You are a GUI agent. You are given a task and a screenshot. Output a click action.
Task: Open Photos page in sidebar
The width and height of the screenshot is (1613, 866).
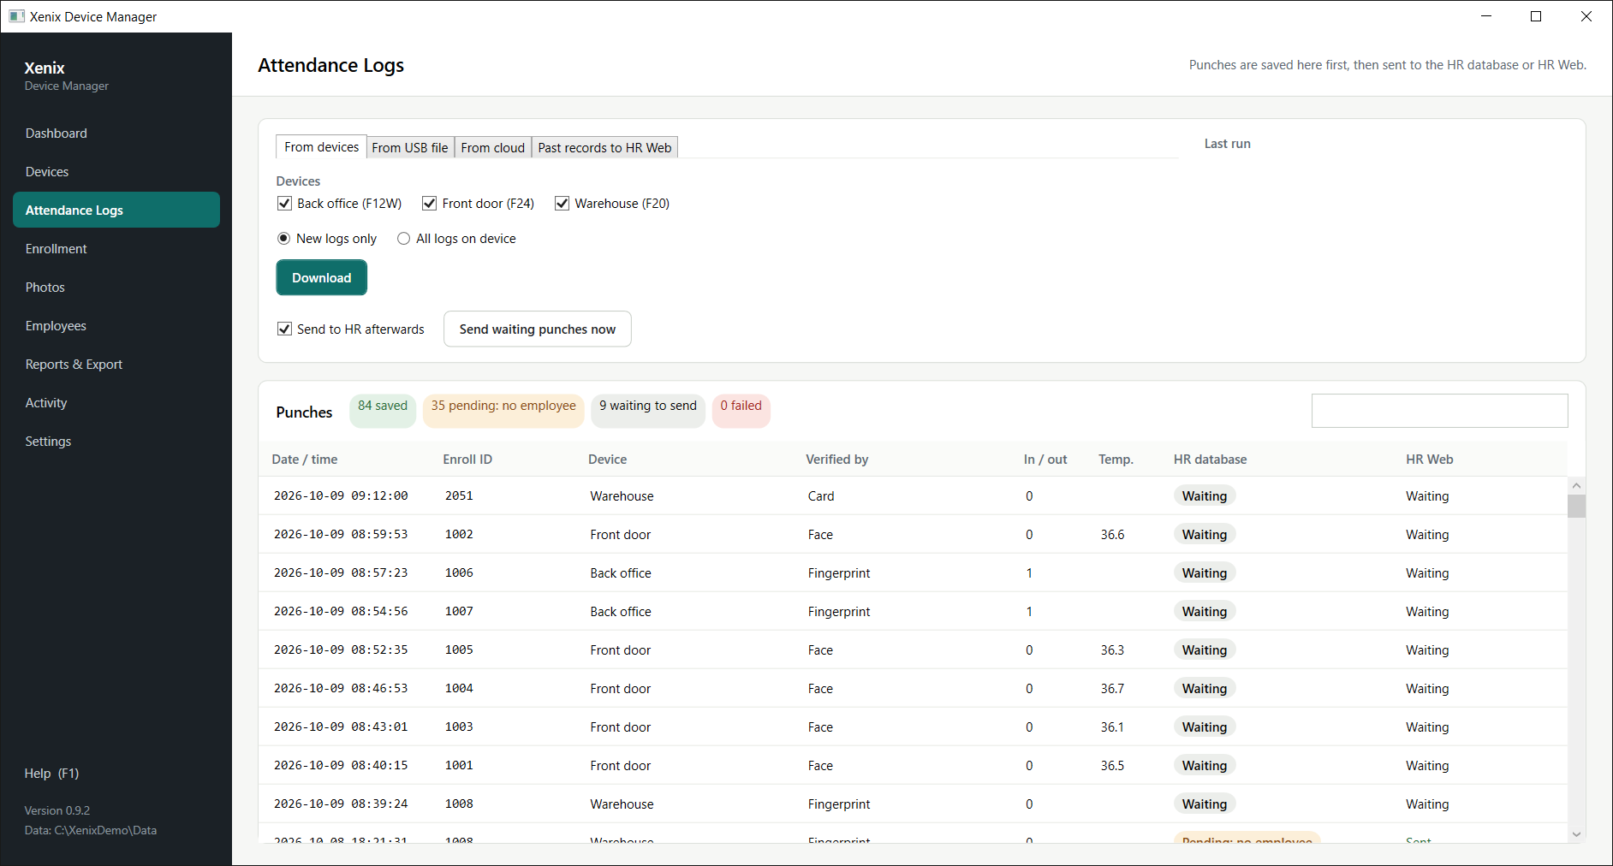click(116, 287)
